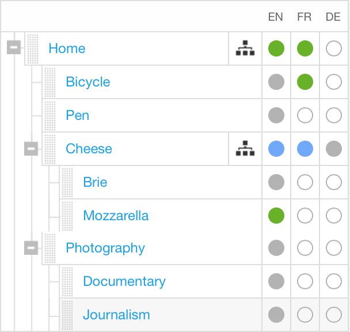
Task: Click the drag handle beside Documentary
Action: coord(67,282)
